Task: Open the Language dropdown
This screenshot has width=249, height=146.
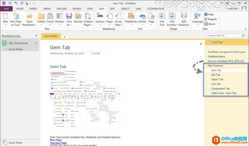Action: [198, 25]
